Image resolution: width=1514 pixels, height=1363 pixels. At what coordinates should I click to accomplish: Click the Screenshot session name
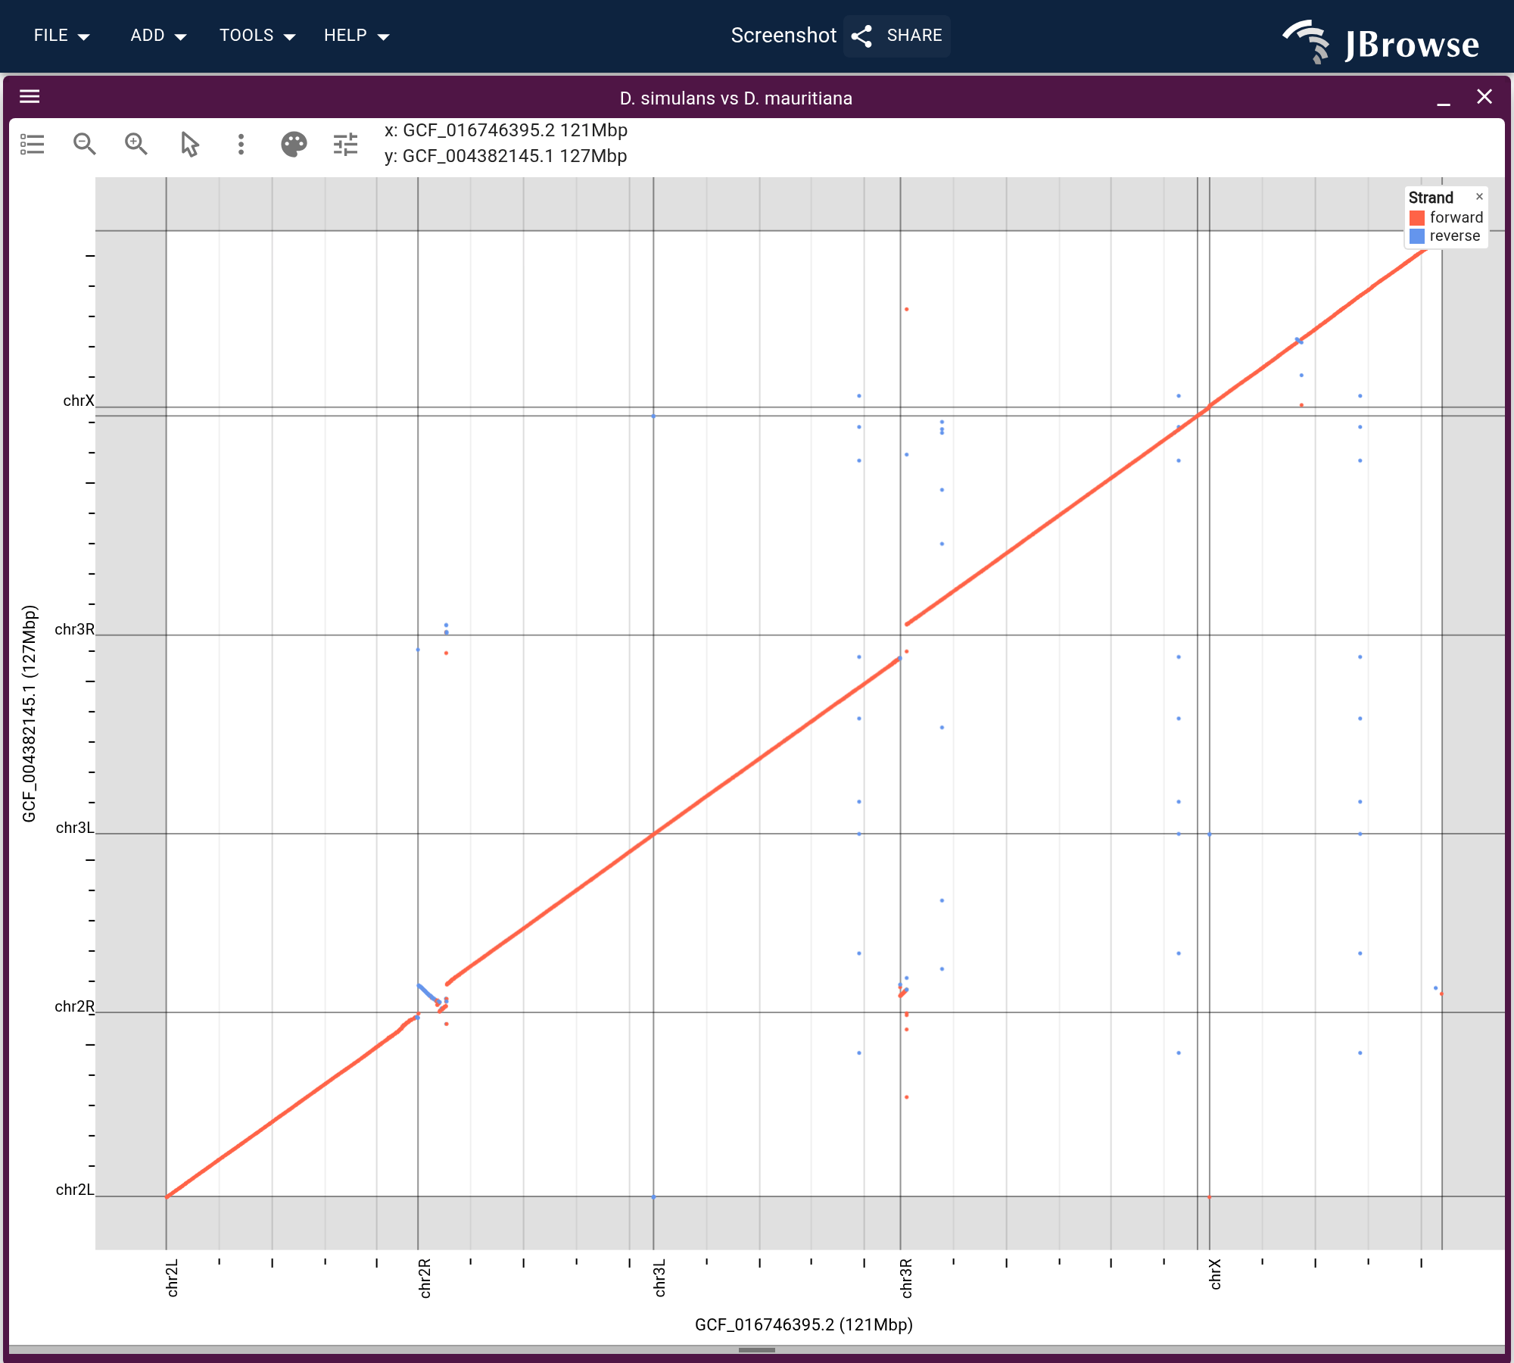783,36
